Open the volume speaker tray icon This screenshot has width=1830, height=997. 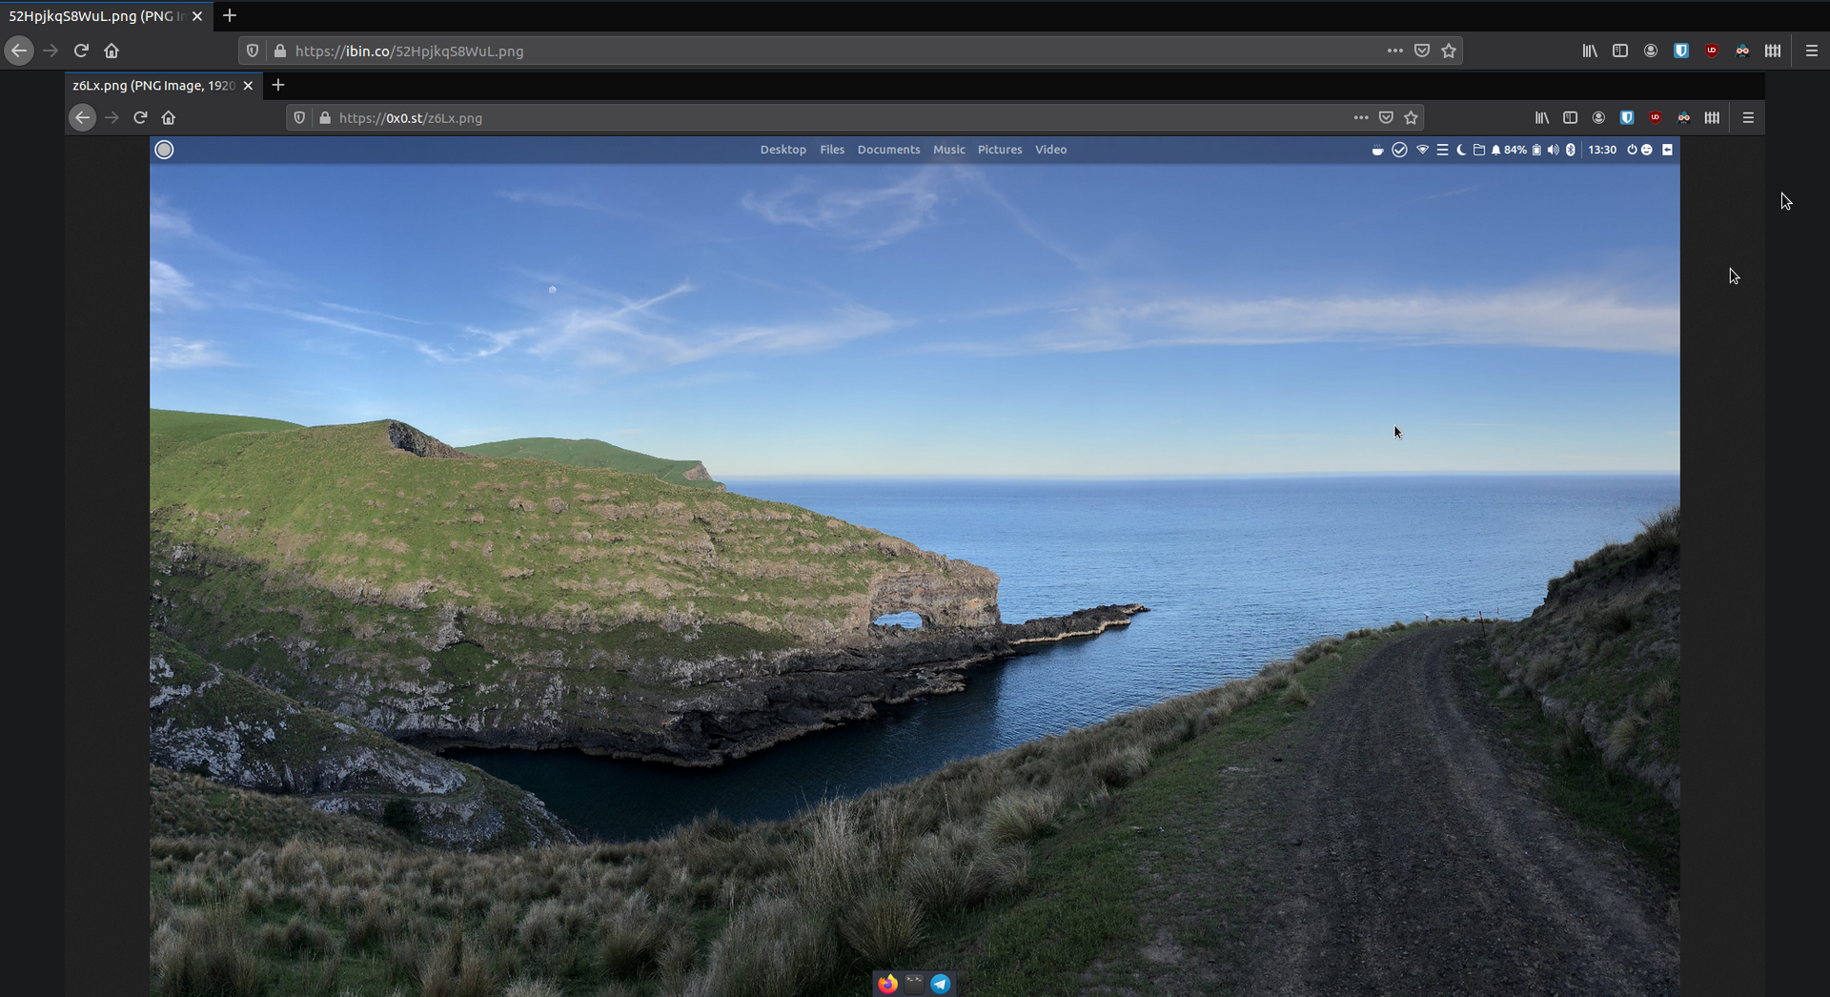click(x=1554, y=150)
